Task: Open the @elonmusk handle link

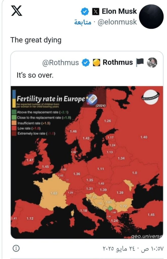Action: pyautogui.click(x=117, y=22)
